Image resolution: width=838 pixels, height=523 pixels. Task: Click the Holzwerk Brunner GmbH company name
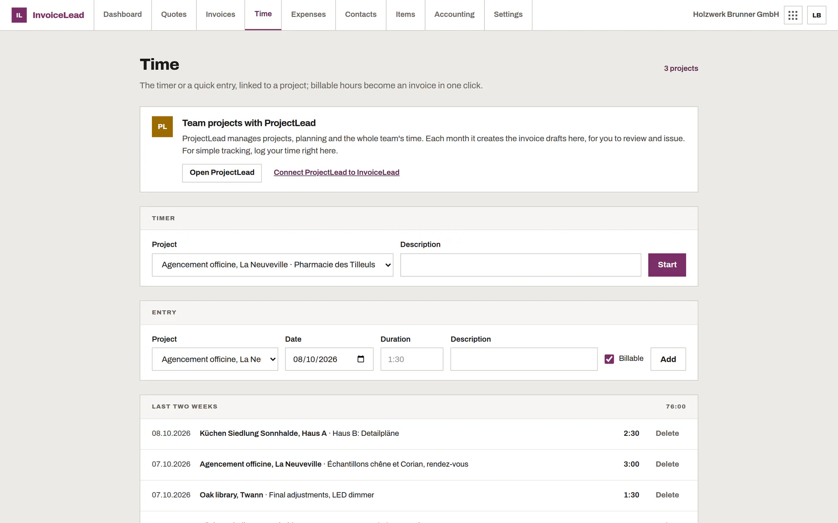[736, 14]
